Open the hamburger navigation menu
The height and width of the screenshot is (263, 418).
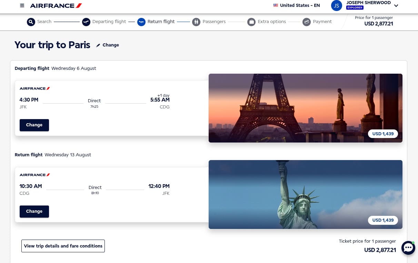[22, 6]
